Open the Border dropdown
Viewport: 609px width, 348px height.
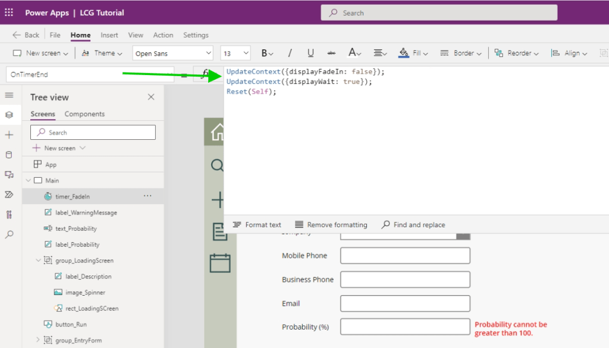pos(461,53)
